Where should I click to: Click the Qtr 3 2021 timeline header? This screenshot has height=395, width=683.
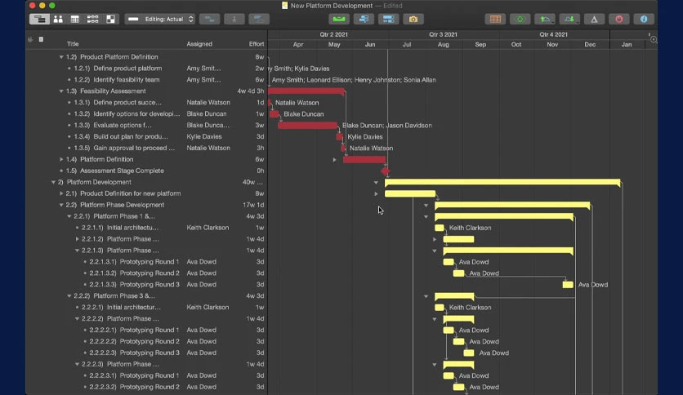pos(443,34)
